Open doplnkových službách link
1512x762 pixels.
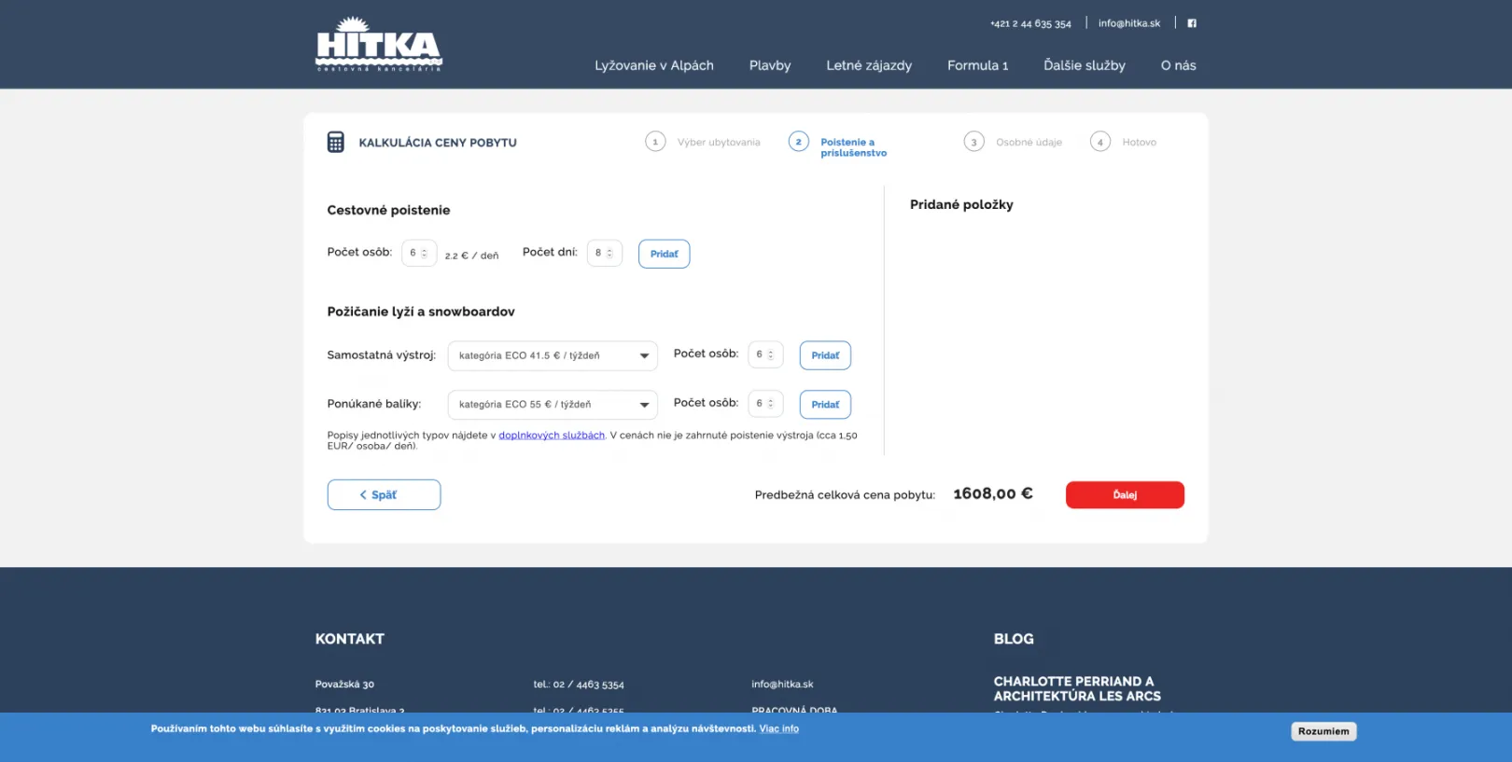(552, 436)
